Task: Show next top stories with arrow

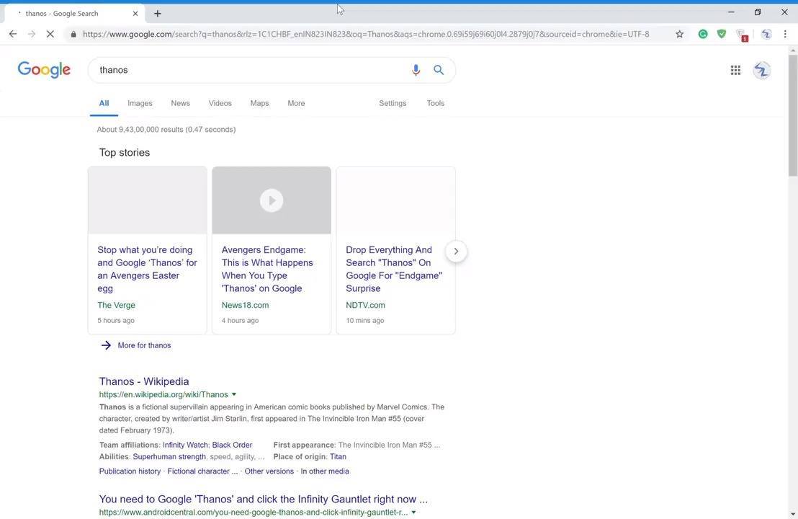Action: pyautogui.click(x=456, y=251)
